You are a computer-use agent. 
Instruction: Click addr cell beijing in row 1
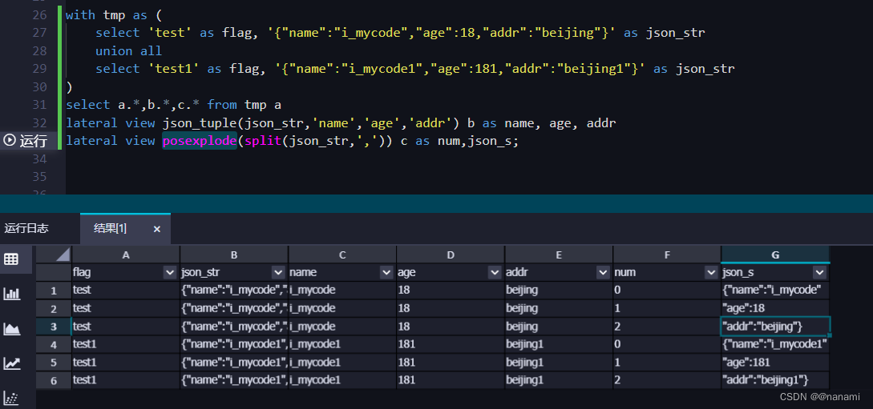pyautogui.click(x=559, y=290)
